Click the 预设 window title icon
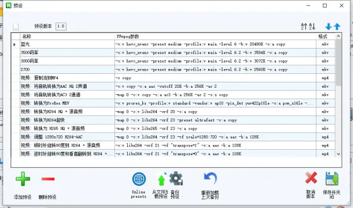Image resolution: width=353 pixels, height=208 pixels. pyautogui.click(x=9, y=5)
